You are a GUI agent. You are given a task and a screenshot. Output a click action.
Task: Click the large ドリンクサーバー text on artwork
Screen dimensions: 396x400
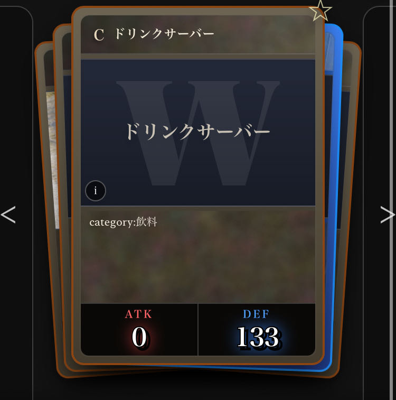click(198, 132)
